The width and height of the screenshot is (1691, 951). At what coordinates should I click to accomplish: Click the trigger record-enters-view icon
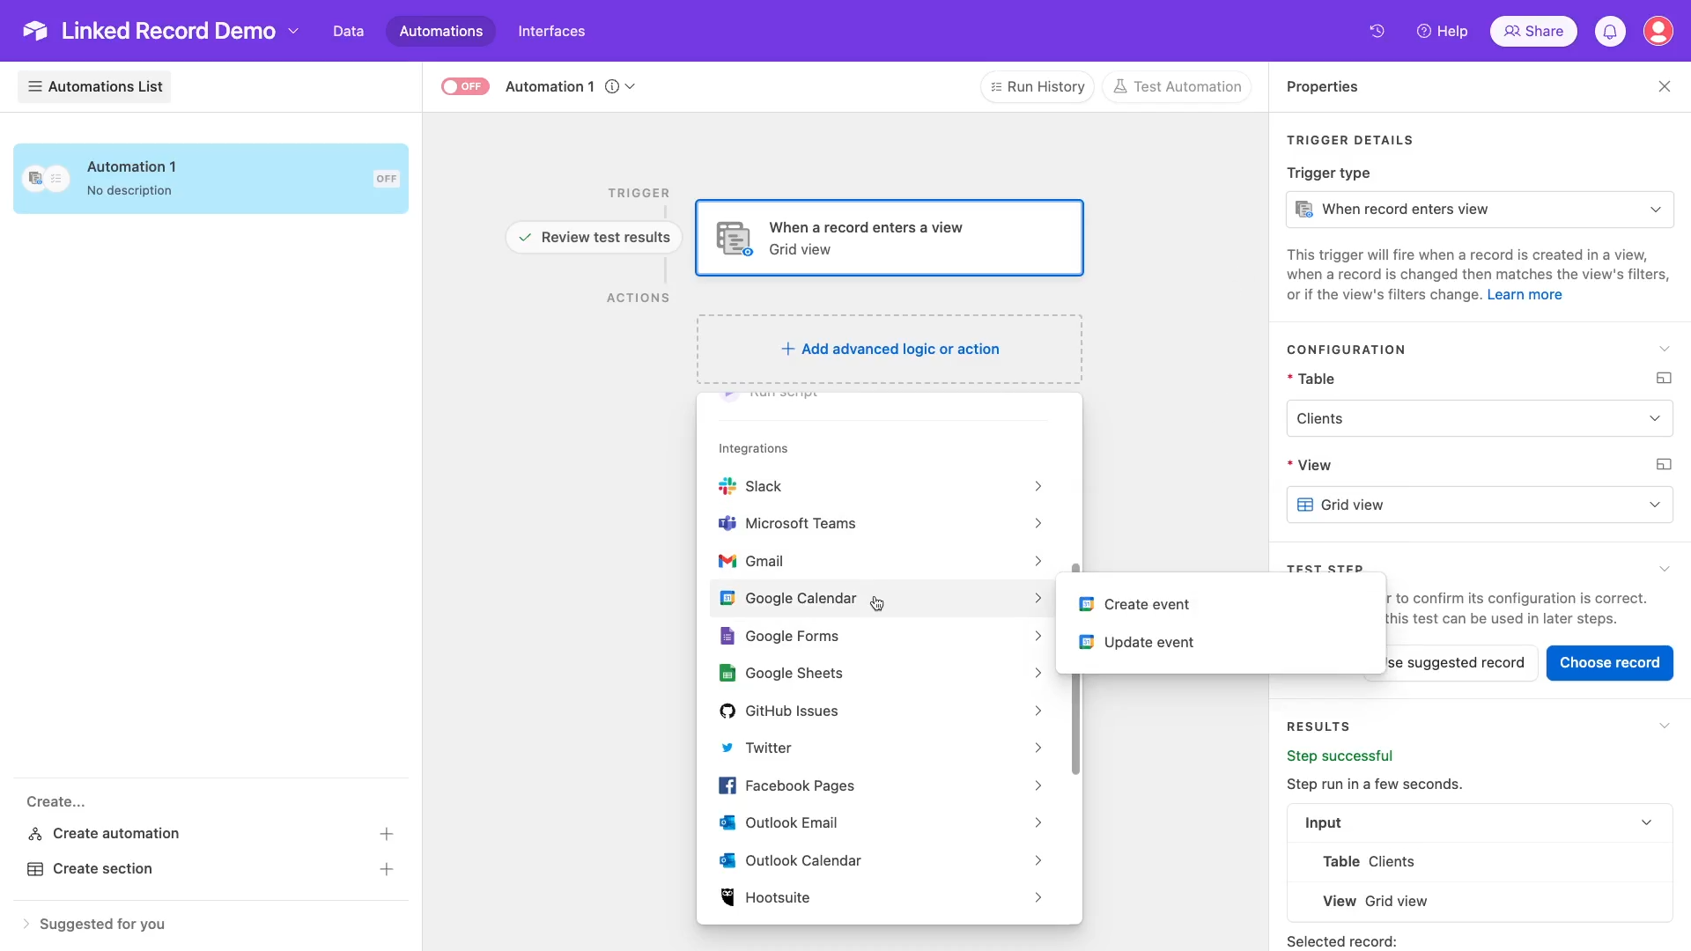[735, 239]
